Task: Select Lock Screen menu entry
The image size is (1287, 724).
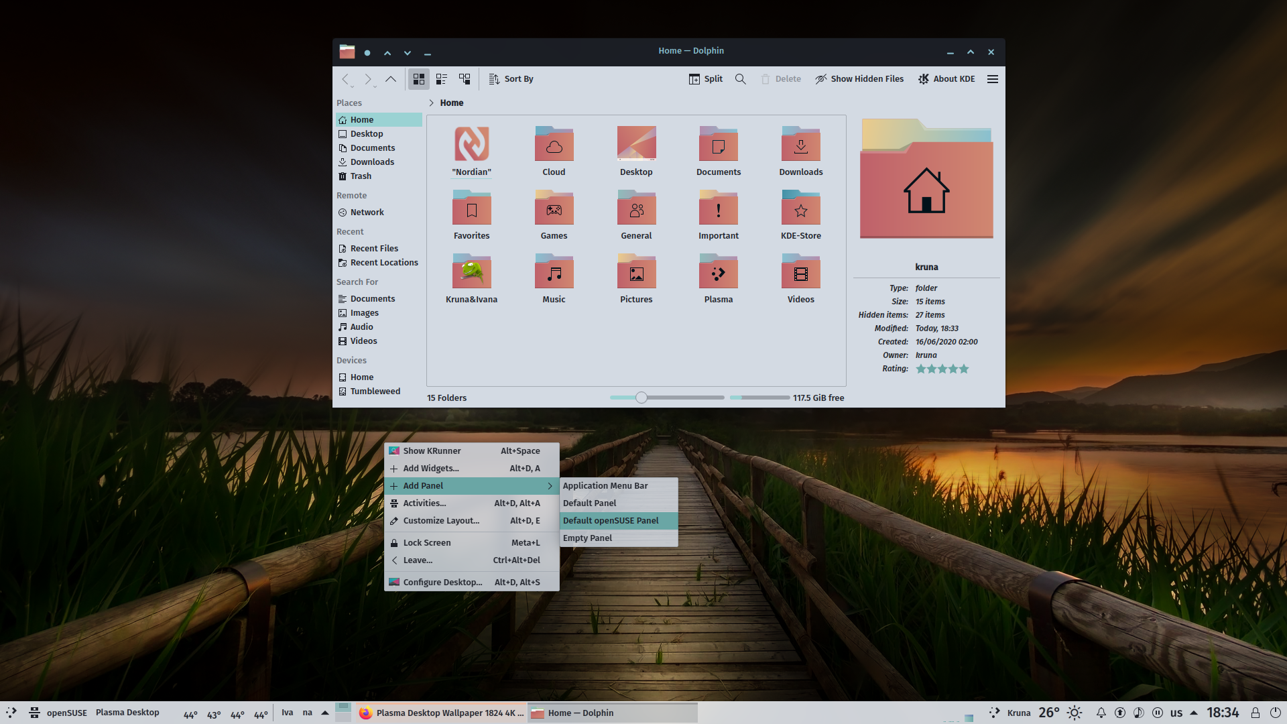Action: (x=471, y=543)
